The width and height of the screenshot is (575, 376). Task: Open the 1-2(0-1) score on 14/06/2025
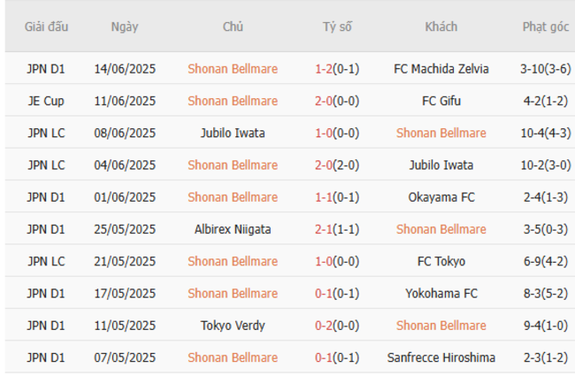tap(337, 68)
